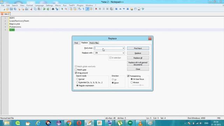Click the Find and Replace toolbar icon
Screen dimensions: 224x126
pos(57,9)
